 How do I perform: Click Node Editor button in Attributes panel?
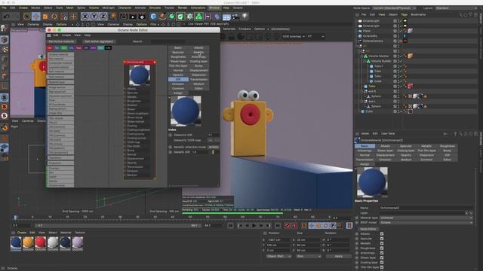[x=368, y=229]
